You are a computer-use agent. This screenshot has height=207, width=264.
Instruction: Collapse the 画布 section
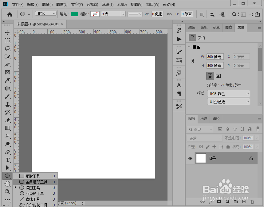[189, 47]
